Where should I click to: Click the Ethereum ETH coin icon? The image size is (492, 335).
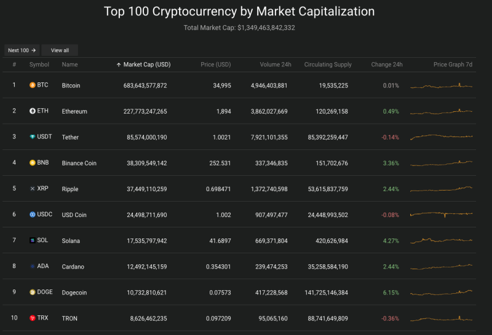pyautogui.click(x=33, y=111)
